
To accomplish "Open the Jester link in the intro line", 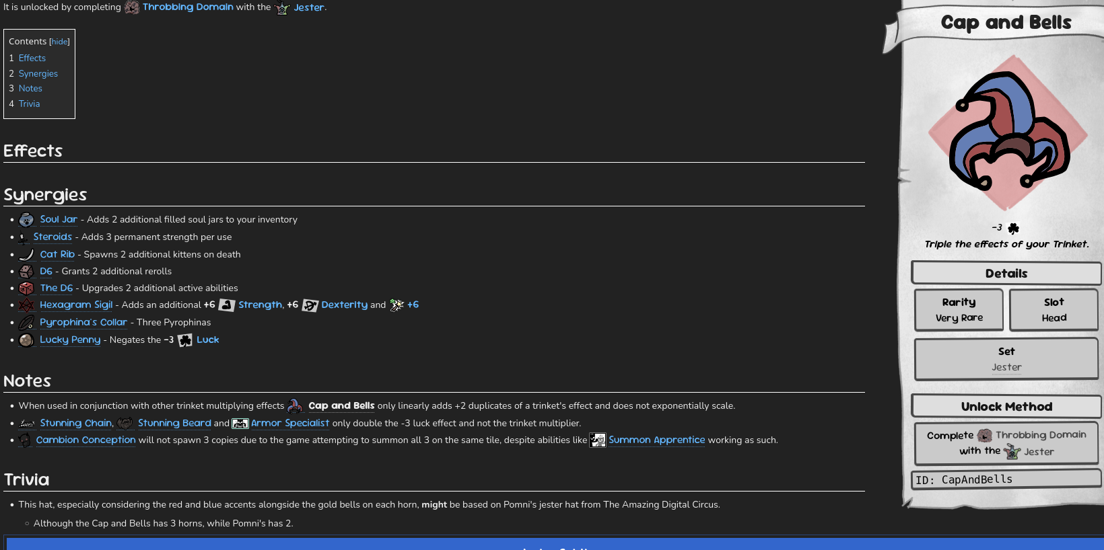I will pyautogui.click(x=309, y=7).
